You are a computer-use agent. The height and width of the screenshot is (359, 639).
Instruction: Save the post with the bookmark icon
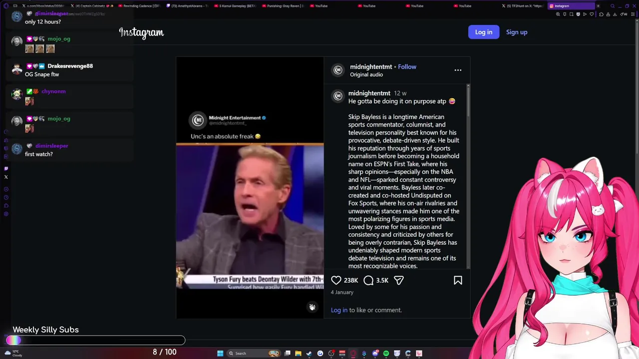click(458, 280)
